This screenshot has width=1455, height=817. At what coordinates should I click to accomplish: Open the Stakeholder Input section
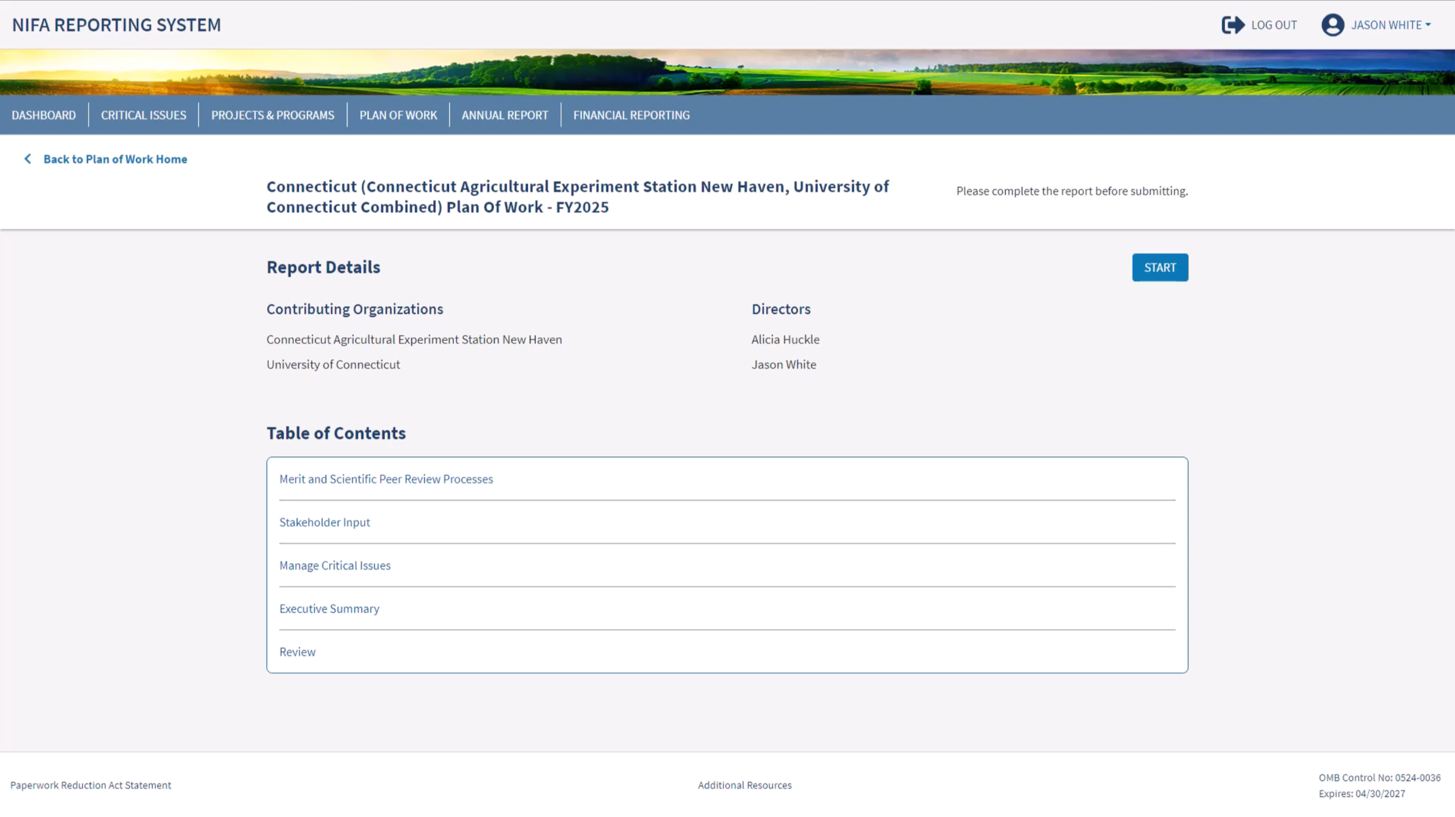point(324,522)
